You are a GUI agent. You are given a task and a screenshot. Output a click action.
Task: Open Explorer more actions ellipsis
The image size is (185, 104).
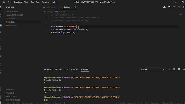pyautogui.click(x=37, y=7)
